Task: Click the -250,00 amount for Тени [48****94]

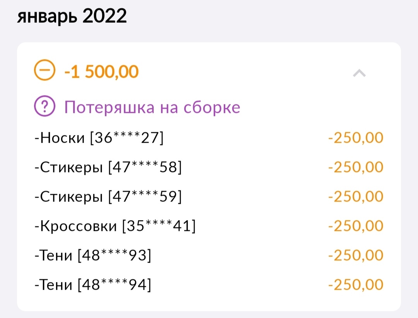Action: pyautogui.click(x=355, y=285)
